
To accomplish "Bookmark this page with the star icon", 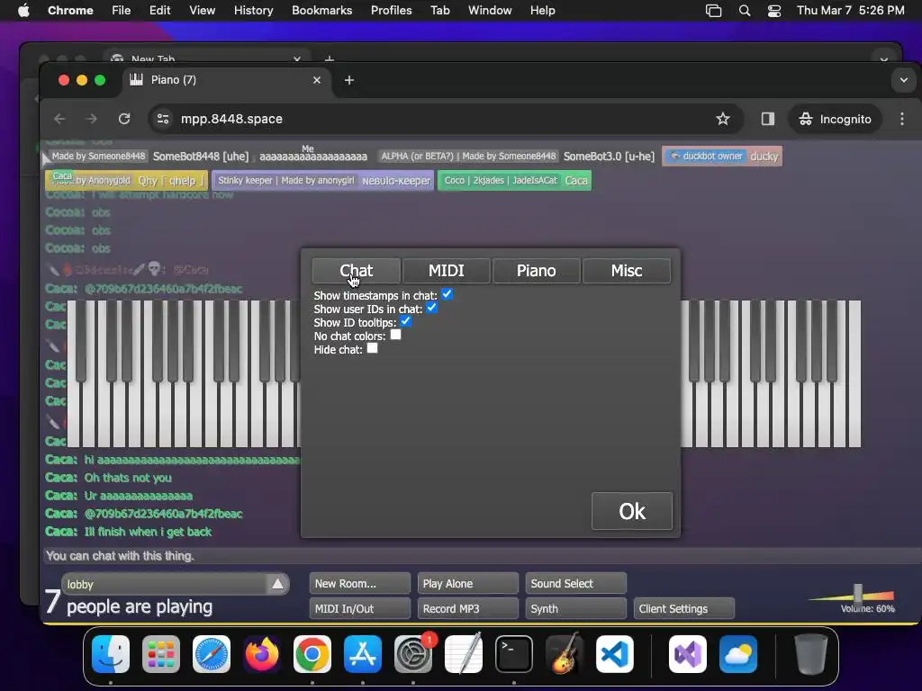I will point(723,119).
